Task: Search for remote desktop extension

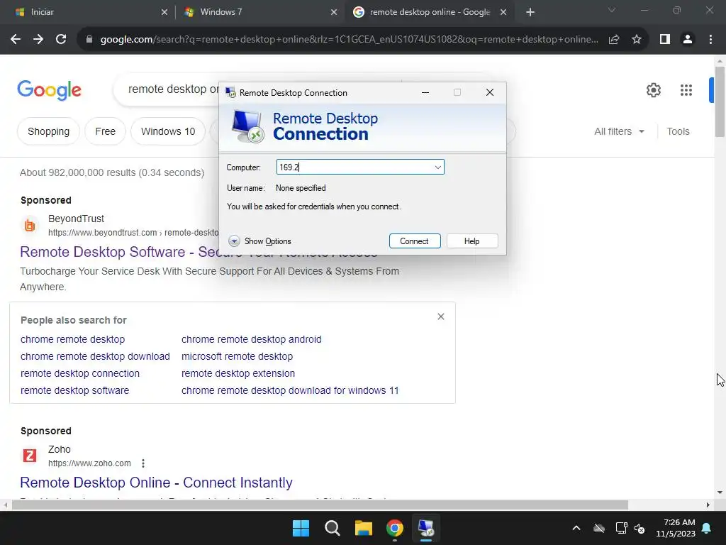Action: pyautogui.click(x=238, y=373)
